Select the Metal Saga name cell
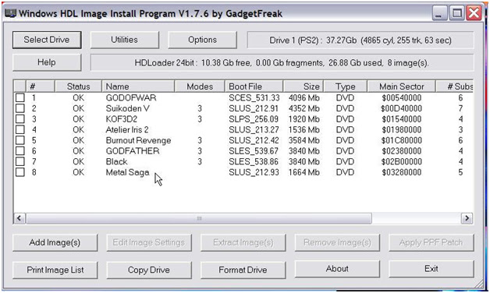 click(x=127, y=172)
